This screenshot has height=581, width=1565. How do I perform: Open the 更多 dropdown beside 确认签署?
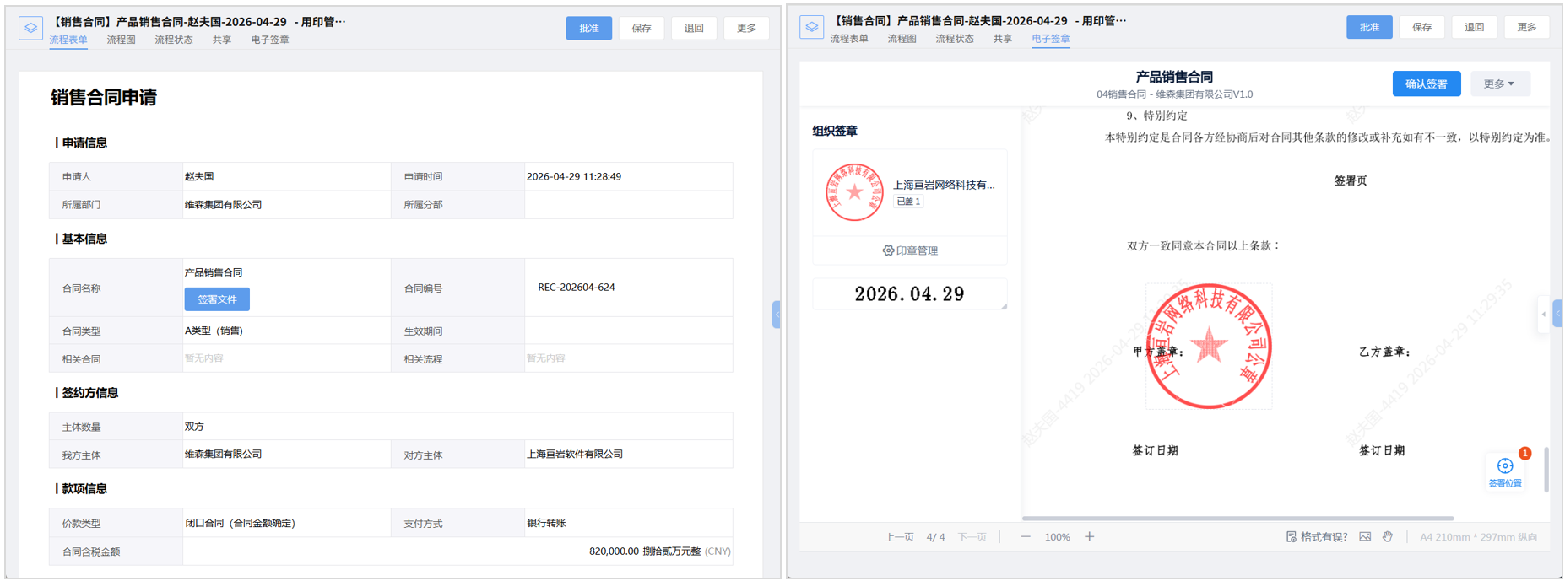click(1499, 83)
